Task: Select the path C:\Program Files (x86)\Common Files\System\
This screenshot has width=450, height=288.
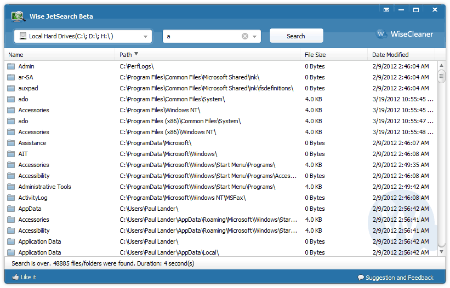Action: (x=180, y=121)
